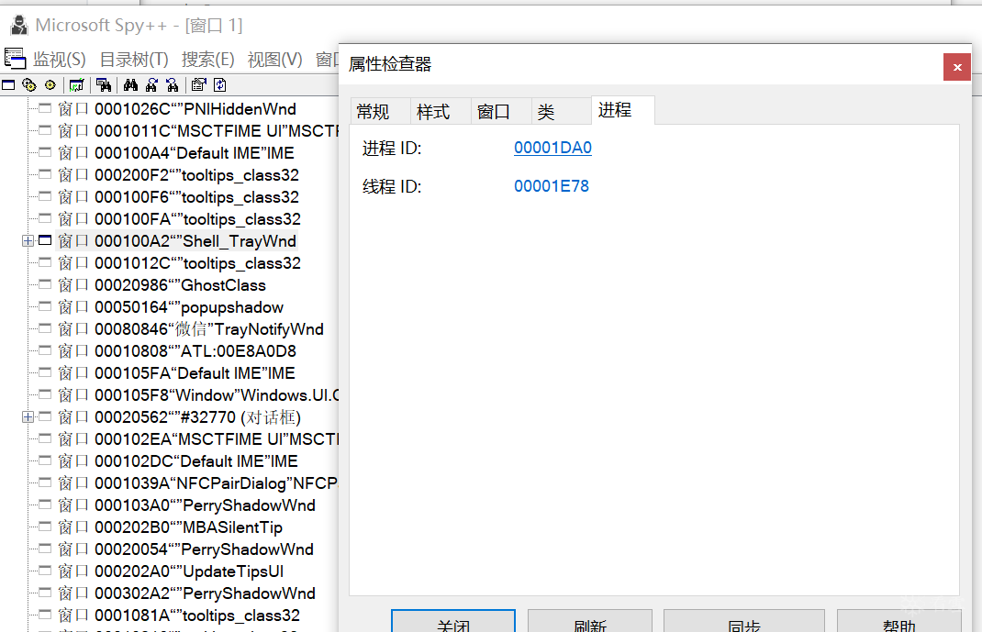Select row 000100F6 tooltips_class32
Viewport: 982px width, 632px height.
tap(178, 196)
